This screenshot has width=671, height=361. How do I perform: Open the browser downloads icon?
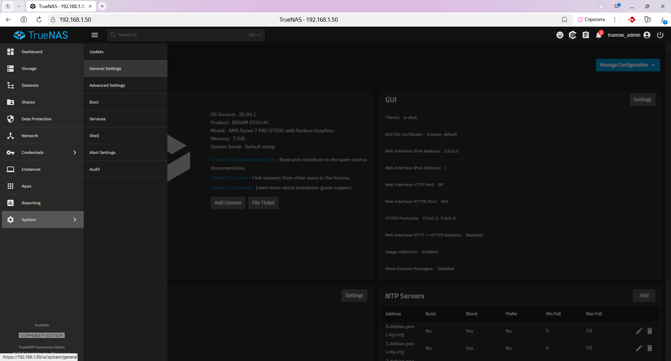(x=663, y=20)
